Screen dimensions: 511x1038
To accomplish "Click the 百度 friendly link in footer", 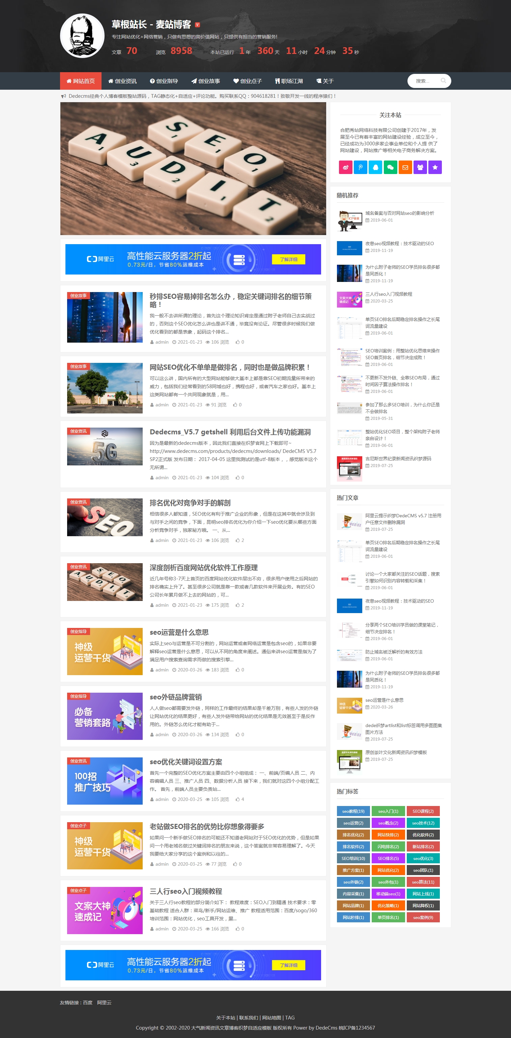I will click(x=87, y=1003).
